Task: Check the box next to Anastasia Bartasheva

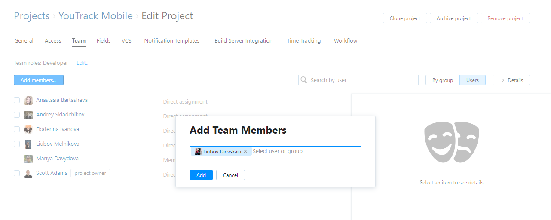Action: 17,100
